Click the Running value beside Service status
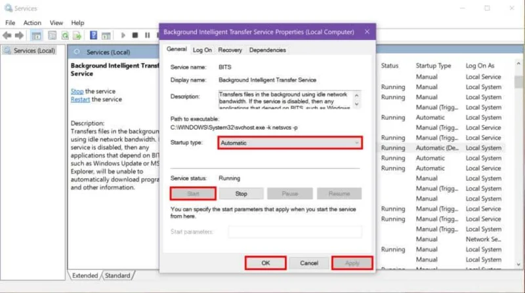The height and width of the screenshot is (293, 525). (229, 178)
